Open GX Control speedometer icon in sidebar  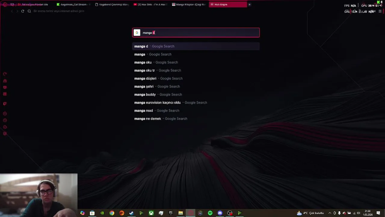pyautogui.click(x=5, y=74)
